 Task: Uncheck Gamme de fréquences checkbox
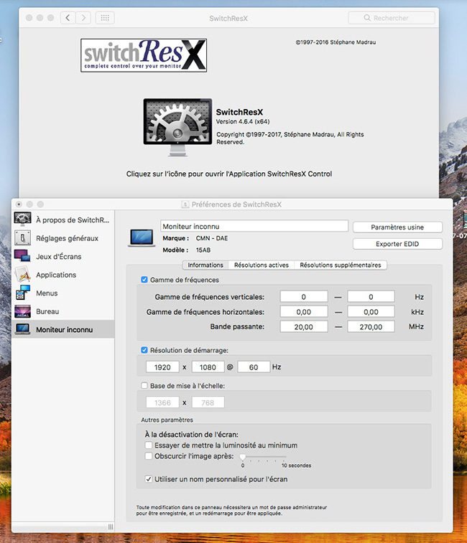(x=144, y=280)
